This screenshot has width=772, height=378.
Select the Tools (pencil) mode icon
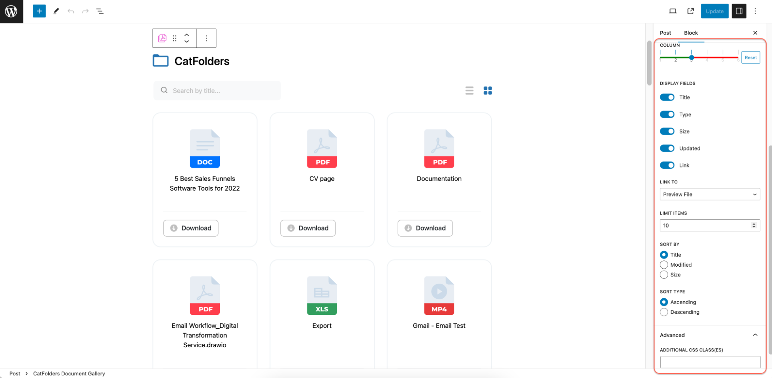56,11
